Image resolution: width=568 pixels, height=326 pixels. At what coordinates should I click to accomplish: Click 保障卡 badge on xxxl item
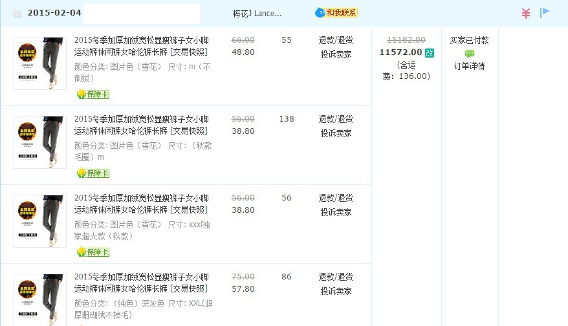(93, 252)
